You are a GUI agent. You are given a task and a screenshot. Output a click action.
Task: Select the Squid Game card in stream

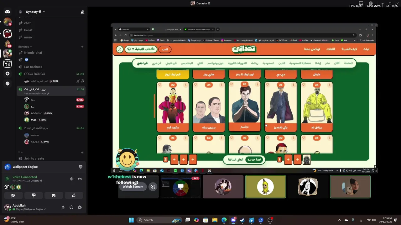coord(173,107)
